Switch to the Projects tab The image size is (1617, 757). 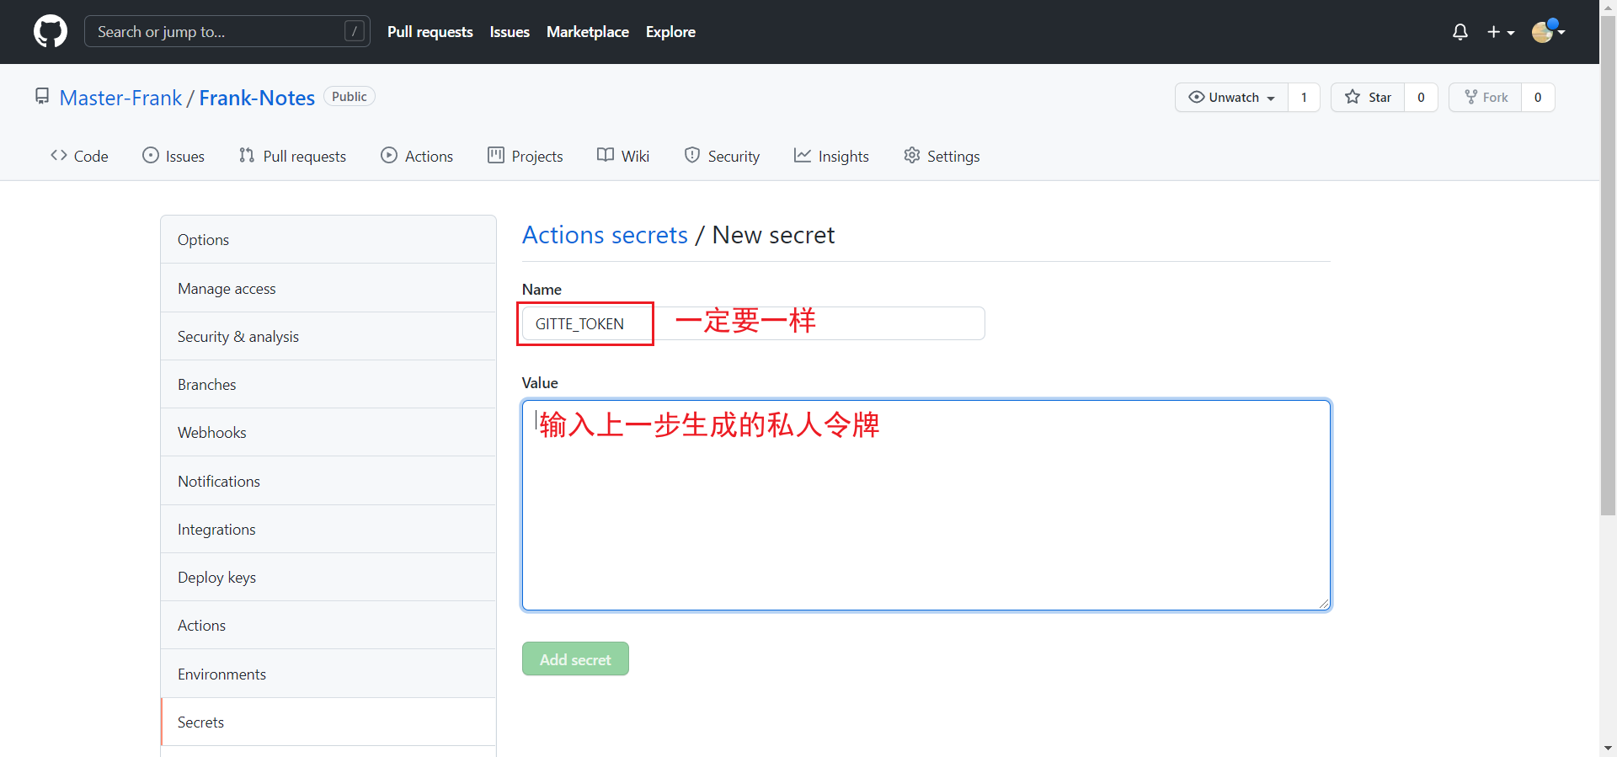[x=526, y=156]
